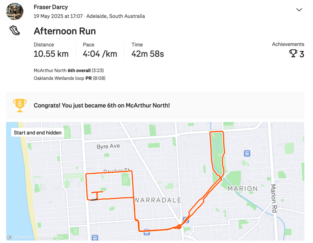313x243 pixels.
Task: Click the Warradale suburb label on map
Action: point(158,200)
